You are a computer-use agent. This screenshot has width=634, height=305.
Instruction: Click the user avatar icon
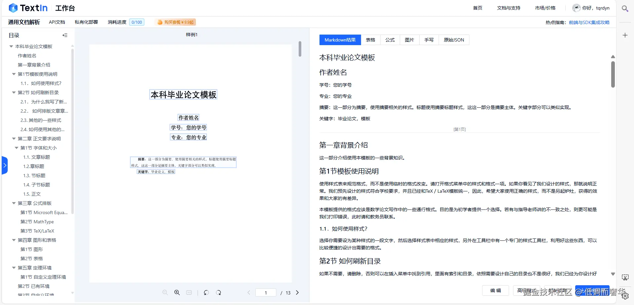(577, 8)
